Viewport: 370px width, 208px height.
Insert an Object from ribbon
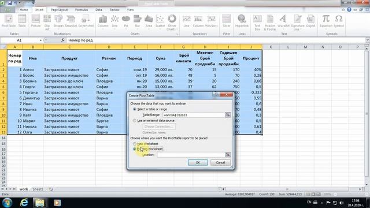(x=310, y=21)
